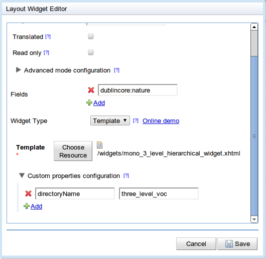266x259 pixels.
Task: Open help next to Widget Type dropdown
Action: point(136,120)
